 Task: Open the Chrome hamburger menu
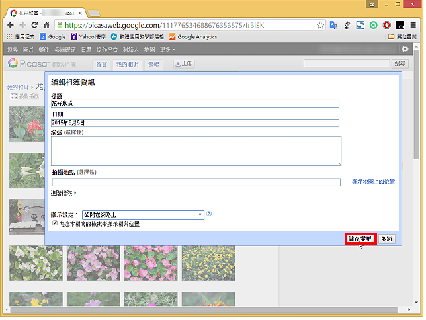(x=413, y=25)
